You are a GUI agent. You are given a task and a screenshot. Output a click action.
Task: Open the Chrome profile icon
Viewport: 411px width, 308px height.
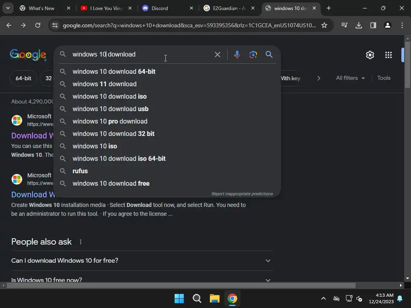click(x=388, y=25)
